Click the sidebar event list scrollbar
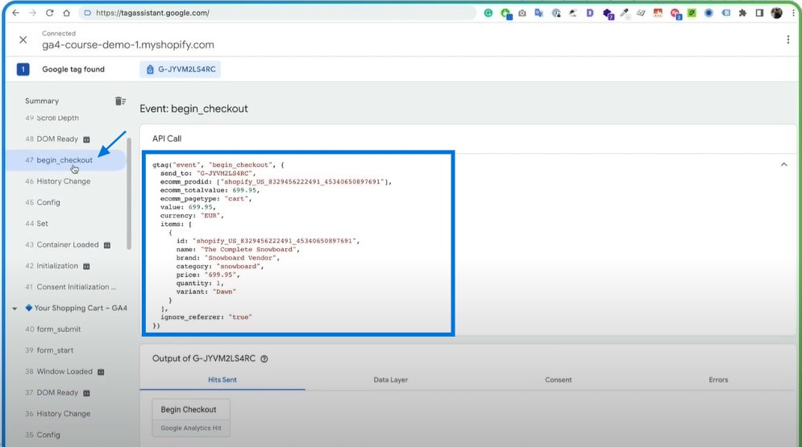Viewport: 802px width, 447px height. coord(129,194)
